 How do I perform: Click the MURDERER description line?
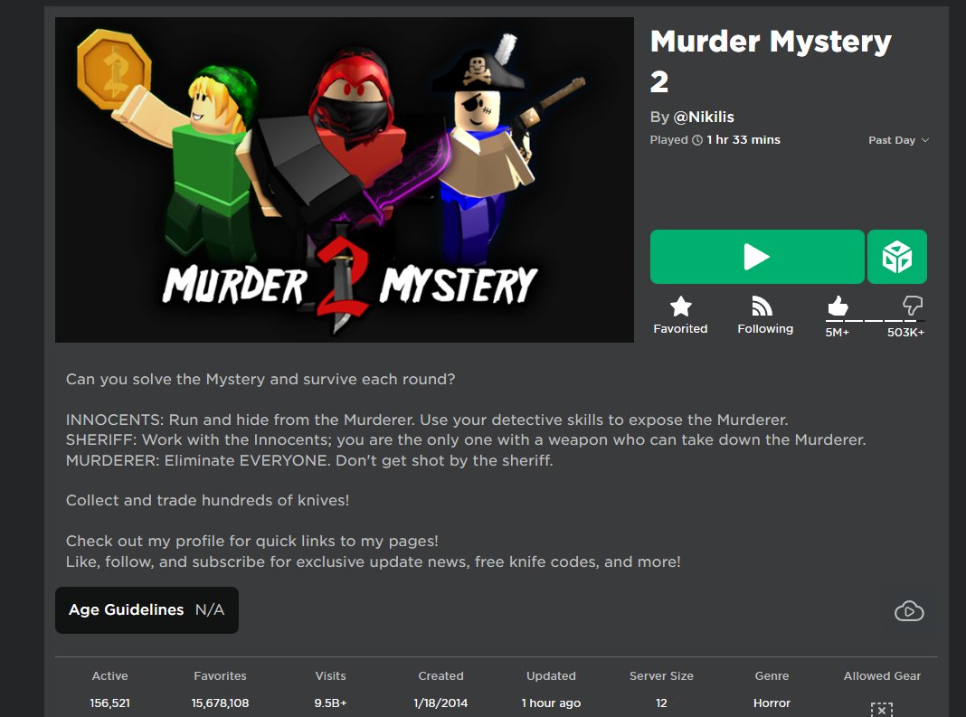(309, 460)
